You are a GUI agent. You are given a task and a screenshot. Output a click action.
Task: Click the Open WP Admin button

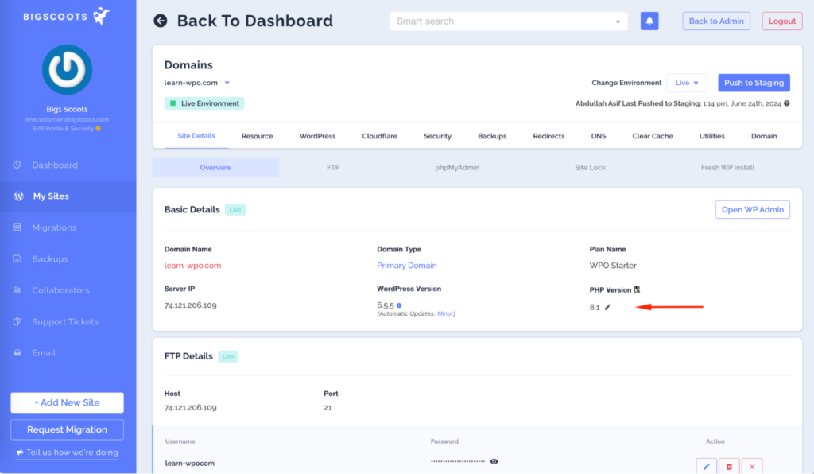(x=752, y=209)
